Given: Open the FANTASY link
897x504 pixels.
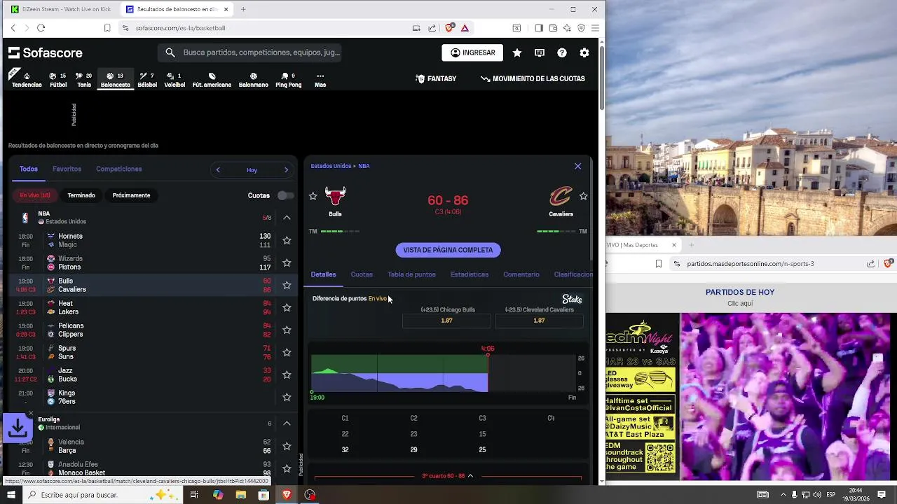Looking at the screenshot, I should point(436,78).
